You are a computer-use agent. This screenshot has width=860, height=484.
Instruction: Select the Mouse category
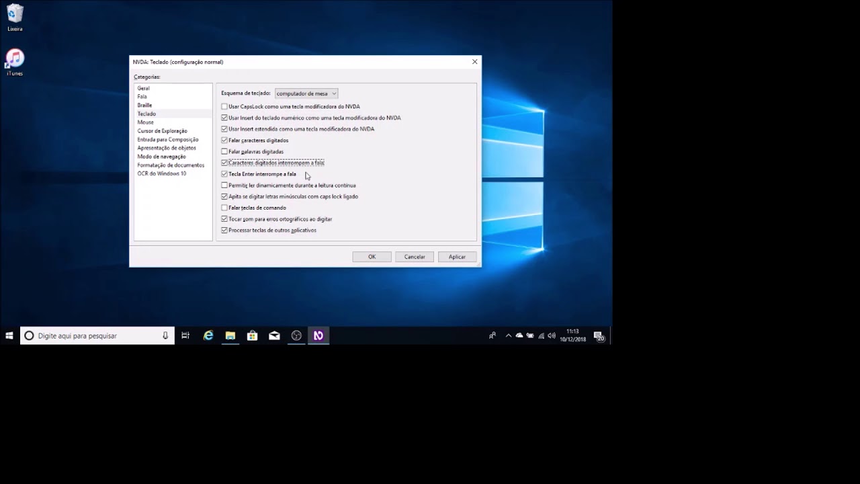[146, 122]
